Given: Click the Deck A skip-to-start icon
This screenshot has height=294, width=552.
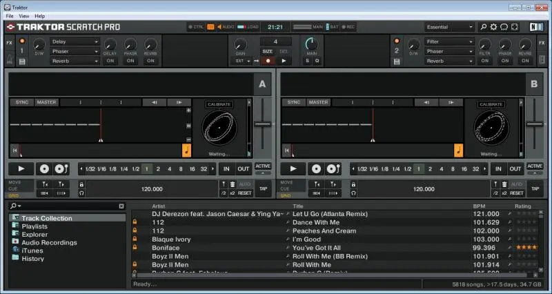Looking at the screenshot, I should click(14, 150).
